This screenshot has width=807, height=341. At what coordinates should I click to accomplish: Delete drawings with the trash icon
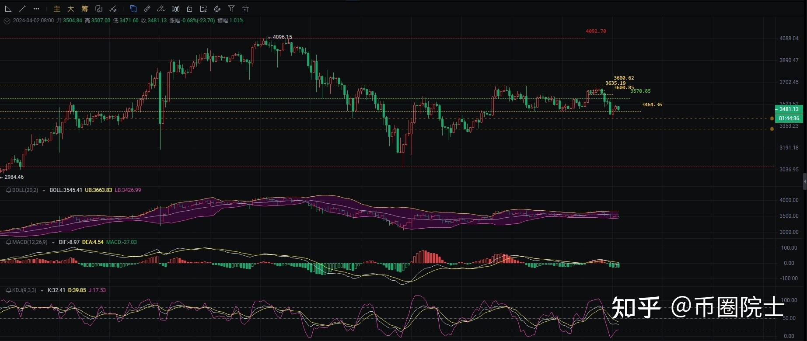coord(245,9)
